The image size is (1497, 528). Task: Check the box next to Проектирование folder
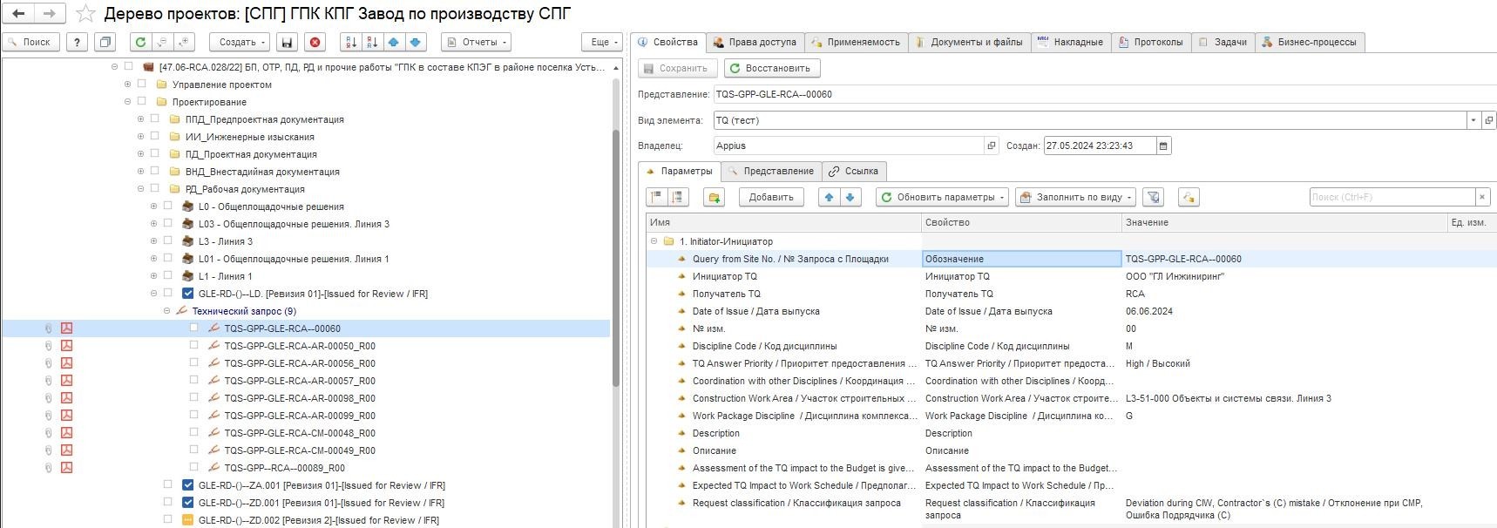(x=142, y=102)
